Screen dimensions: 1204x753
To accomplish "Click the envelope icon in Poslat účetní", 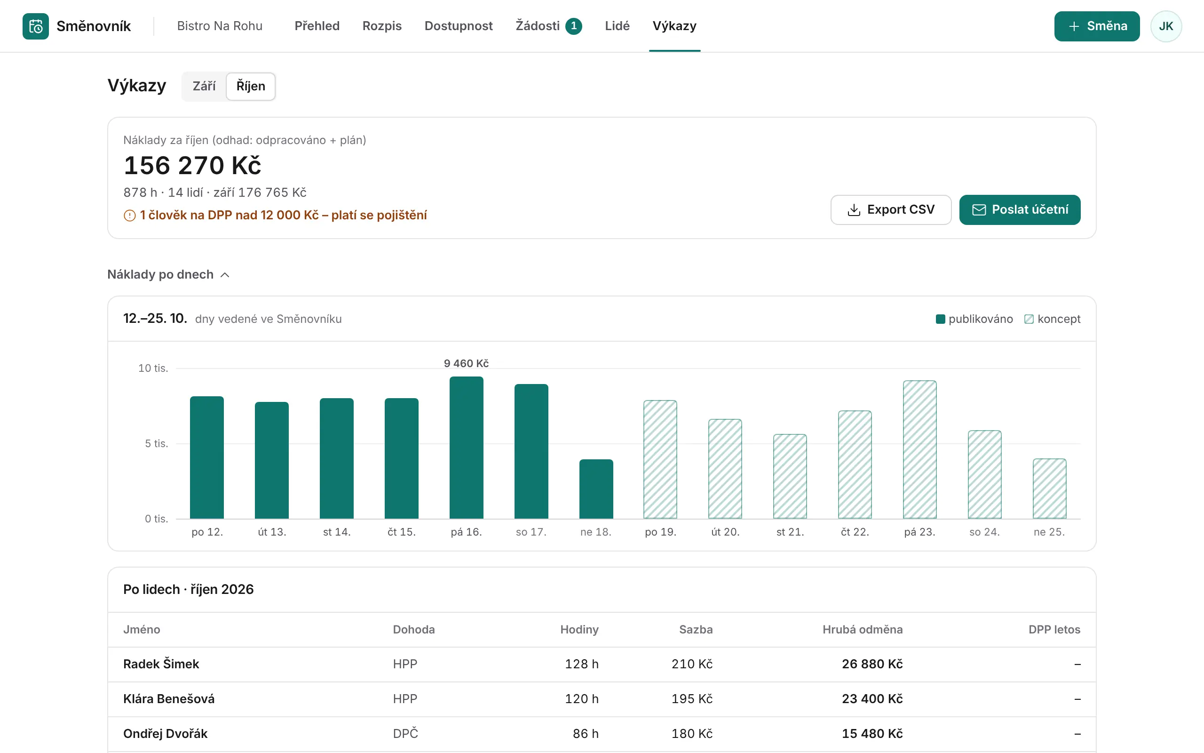I will [979, 210].
